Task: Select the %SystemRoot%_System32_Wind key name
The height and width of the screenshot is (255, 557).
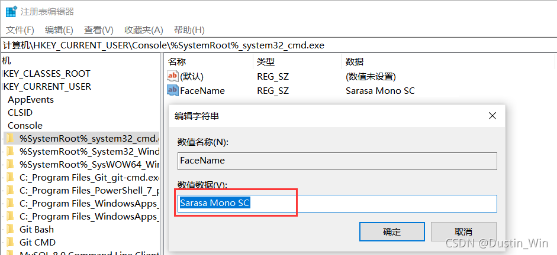Action: (x=89, y=152)
